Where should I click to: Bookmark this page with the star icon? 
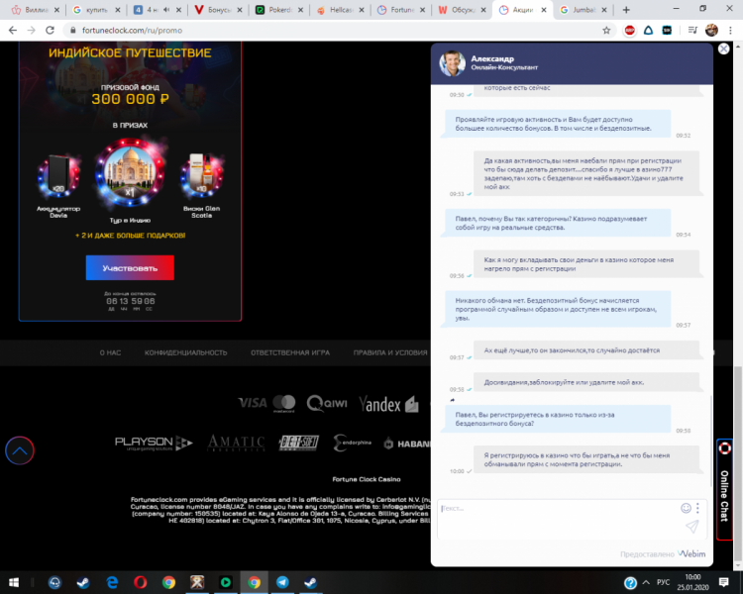point(606,30)
